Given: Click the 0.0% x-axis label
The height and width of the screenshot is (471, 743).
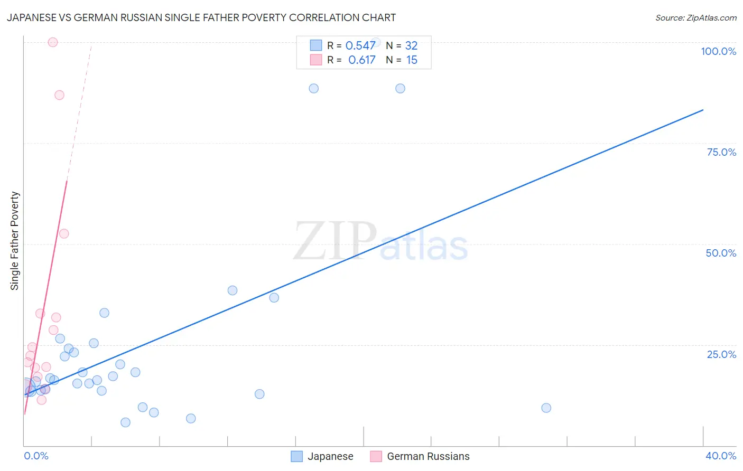Looking at the screenshot, I should [x=36, y=456].
